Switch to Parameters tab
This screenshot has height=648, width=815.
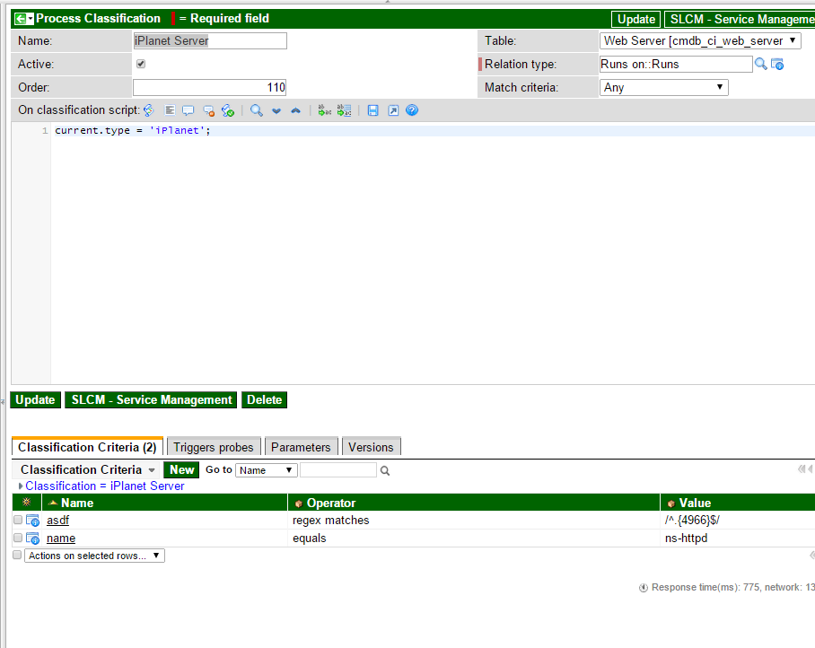click(301, 448)
